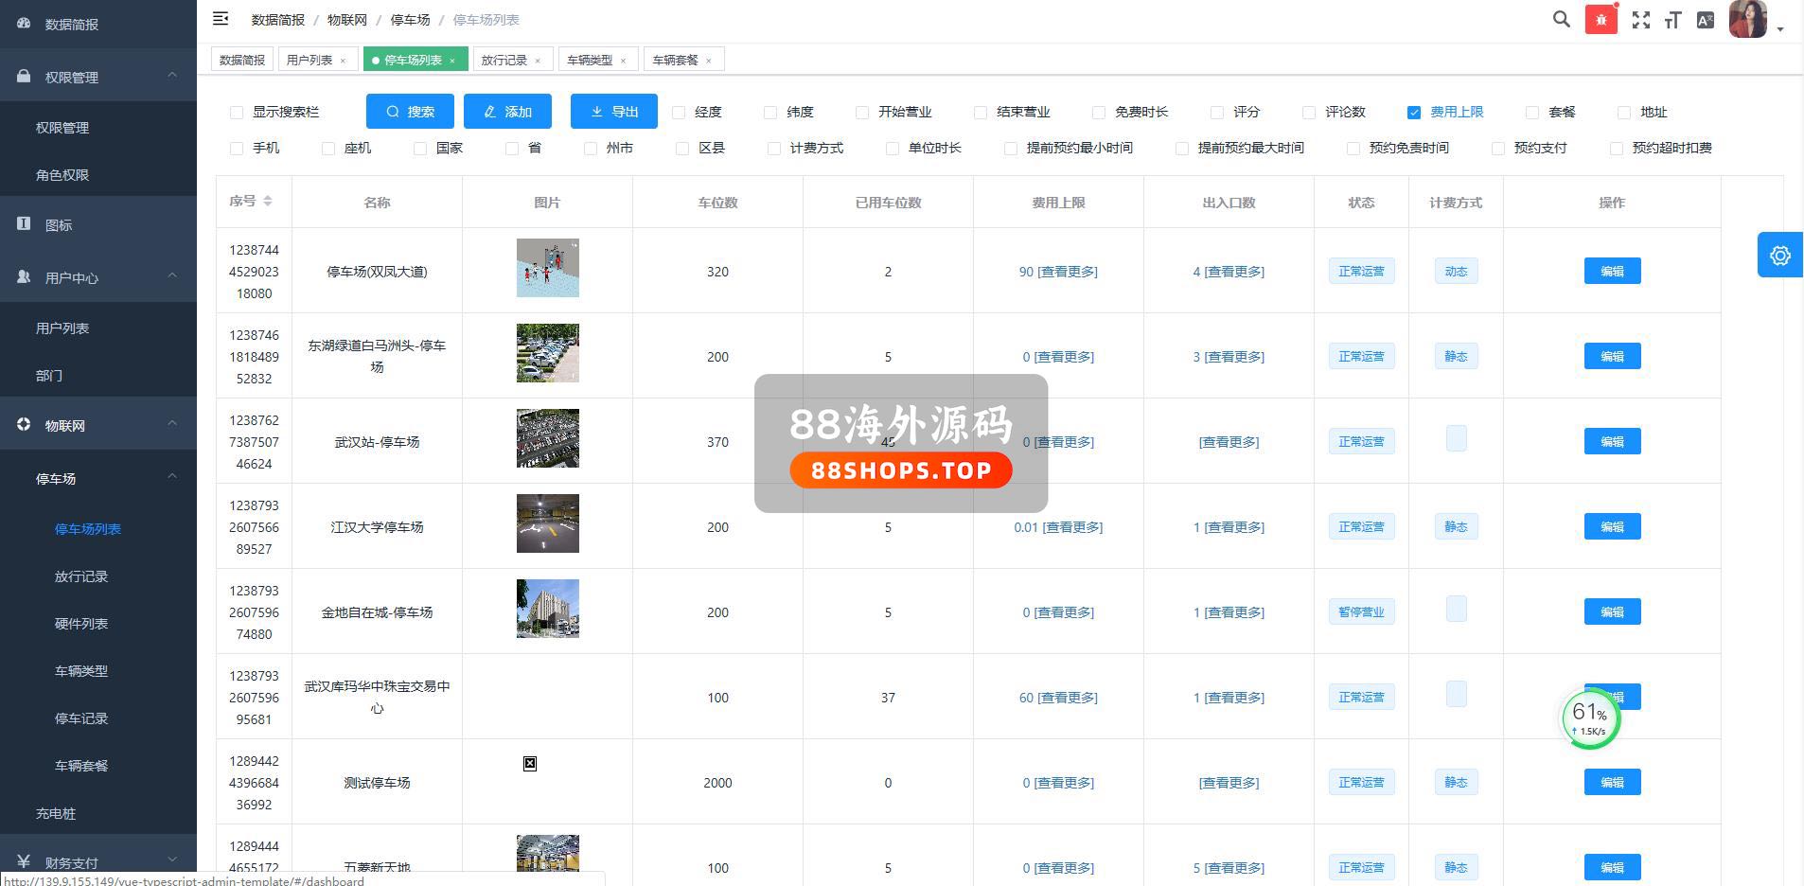This screenshot has width=1804, height=886.
Task: Enable the 显示搜索栏 checkbox
Action: 237,113
